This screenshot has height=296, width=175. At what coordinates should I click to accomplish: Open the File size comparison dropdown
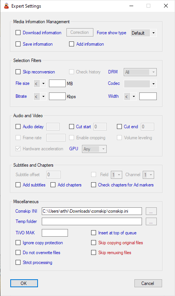click(40, 83)
